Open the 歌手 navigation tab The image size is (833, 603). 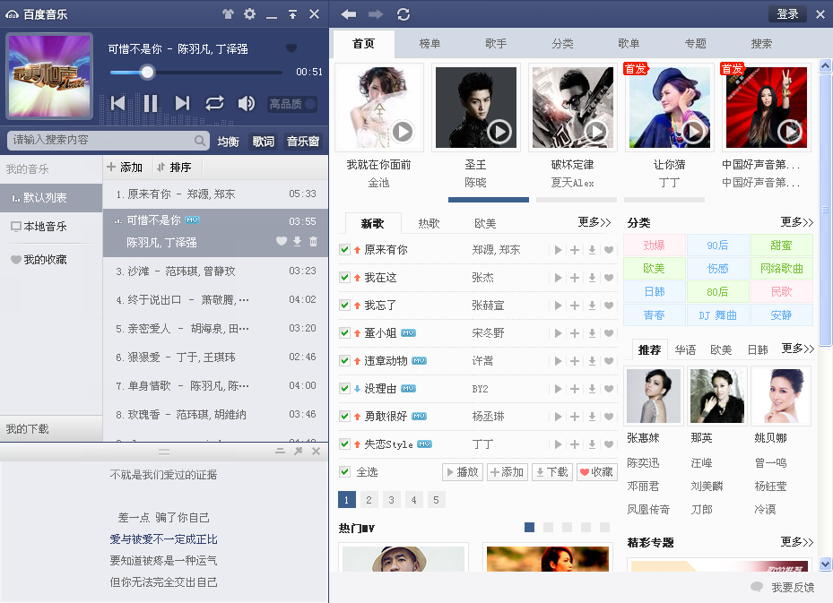[497, 42]
